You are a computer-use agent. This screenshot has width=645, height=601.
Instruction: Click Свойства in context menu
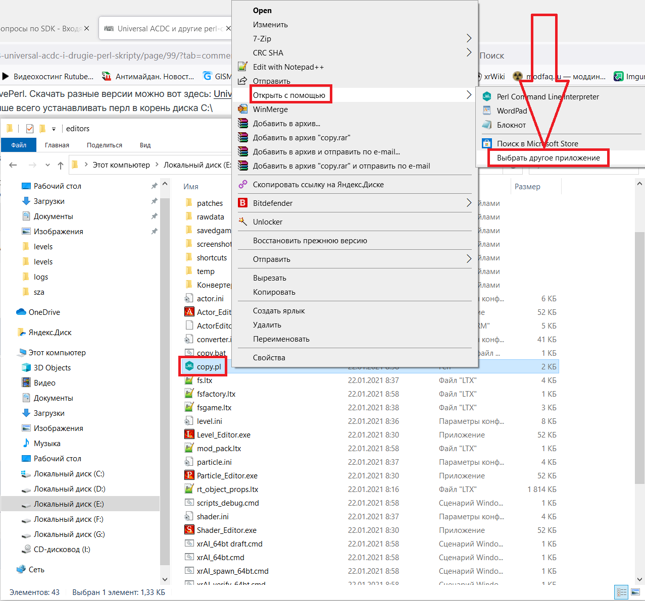coord(269,357)
